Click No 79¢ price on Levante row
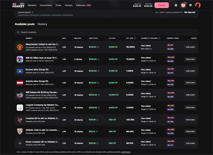Viewport: 213px width, 155px height. (x=170, y=122)
